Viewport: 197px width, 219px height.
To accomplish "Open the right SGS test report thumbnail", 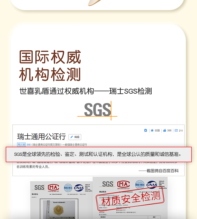I will (x=130, y=198).
